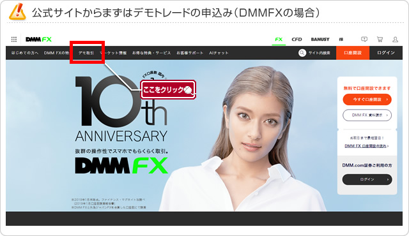The height and width of the screenshot is (236, 409).
Task: Open the はじめての方へ menu
Action: click(x=25, y=53)
